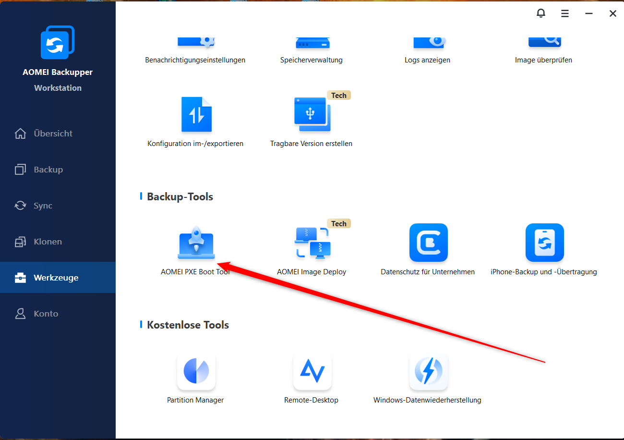Click Benachrichtigungseinstellungen label
Screen dimensions: 624x440
click(195, 60)
